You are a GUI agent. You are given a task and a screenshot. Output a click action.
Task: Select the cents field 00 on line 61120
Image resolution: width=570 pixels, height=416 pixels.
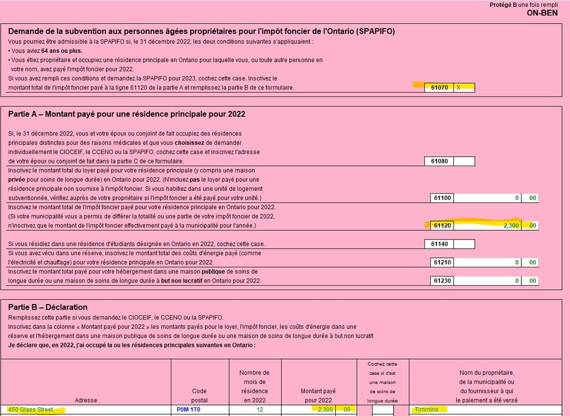coord(530,226)
